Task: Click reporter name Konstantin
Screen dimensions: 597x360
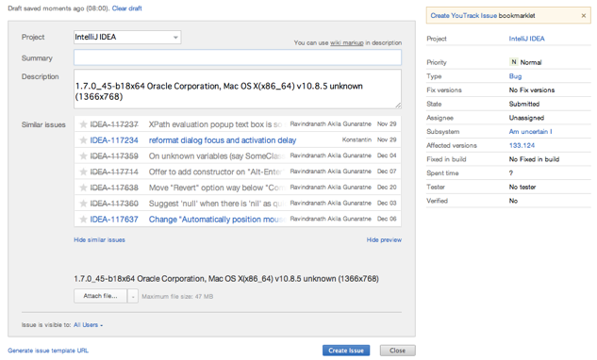Action: click(x=357, y=139)
